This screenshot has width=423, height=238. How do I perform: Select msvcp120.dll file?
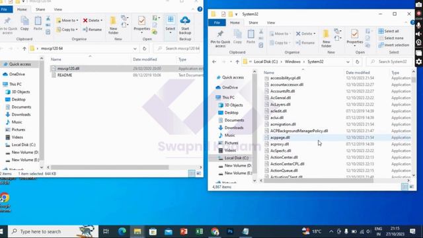(x=126, y=69)
